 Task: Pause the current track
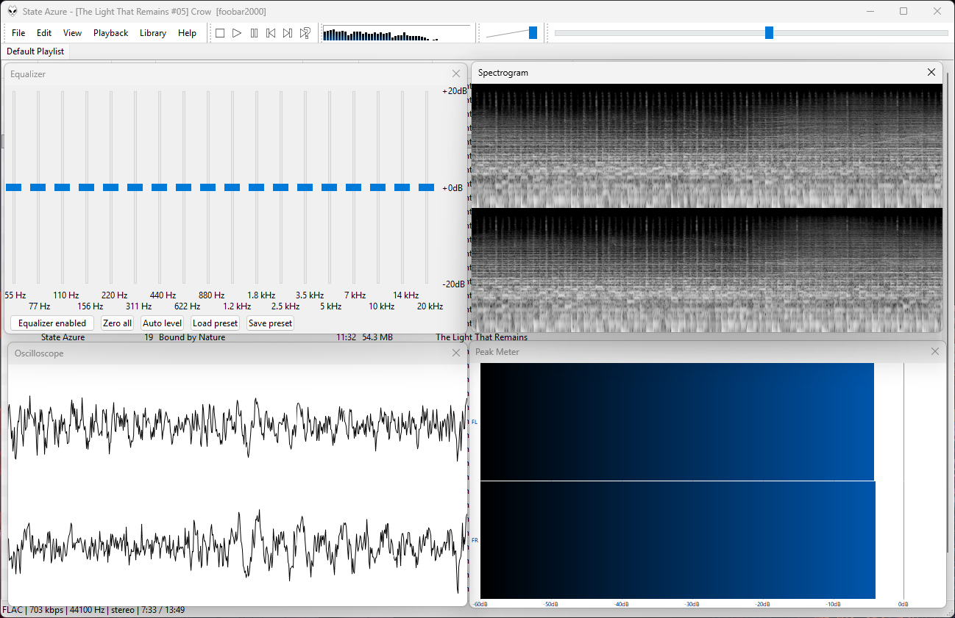tap(254, 33)
